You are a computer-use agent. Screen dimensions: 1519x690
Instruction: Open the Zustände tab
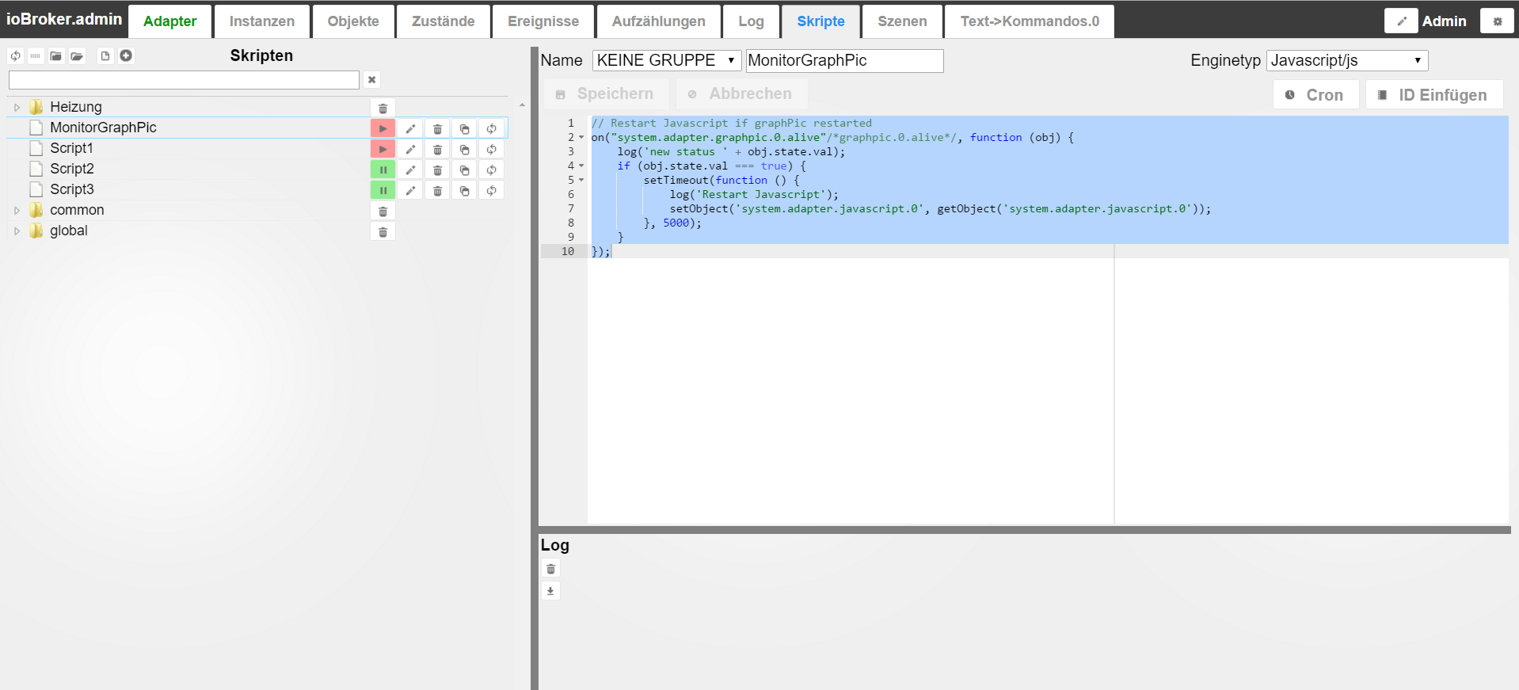tap(444, 21)
